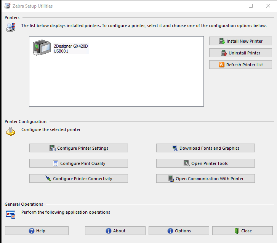Click the Install New Printer button
The height and width of the screenshot is (243, 277).
240,41
